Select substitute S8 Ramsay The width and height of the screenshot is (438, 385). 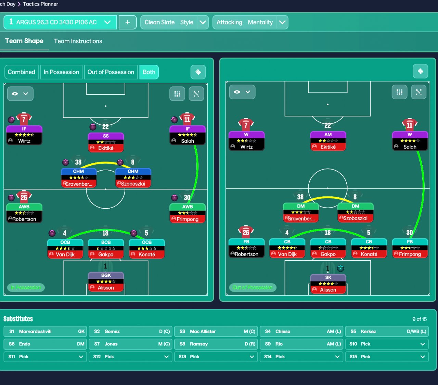pos(216,344)
